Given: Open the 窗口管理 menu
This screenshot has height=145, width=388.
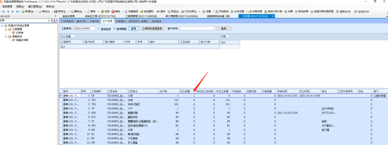Looking at the screenshot, I should 35,6.
